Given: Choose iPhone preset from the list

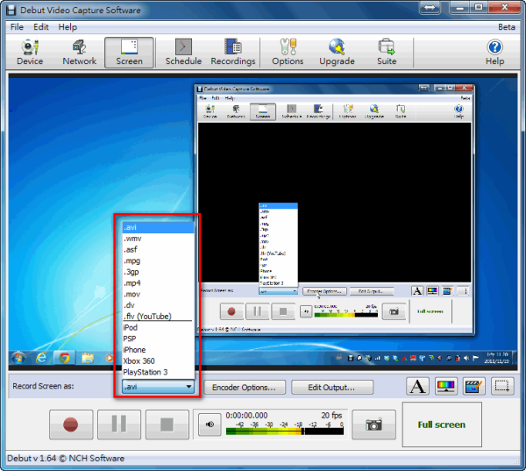Looking at the screenshot, I should (x=158, y=349).
